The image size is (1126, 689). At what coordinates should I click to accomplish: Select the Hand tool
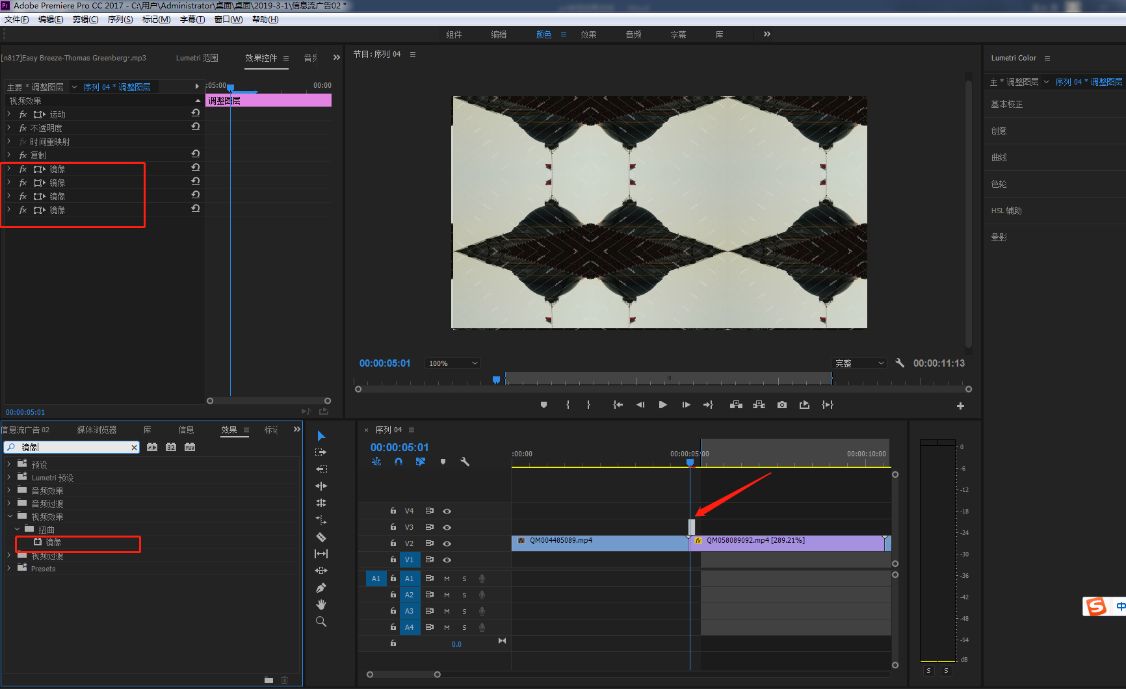pos(321,604)
